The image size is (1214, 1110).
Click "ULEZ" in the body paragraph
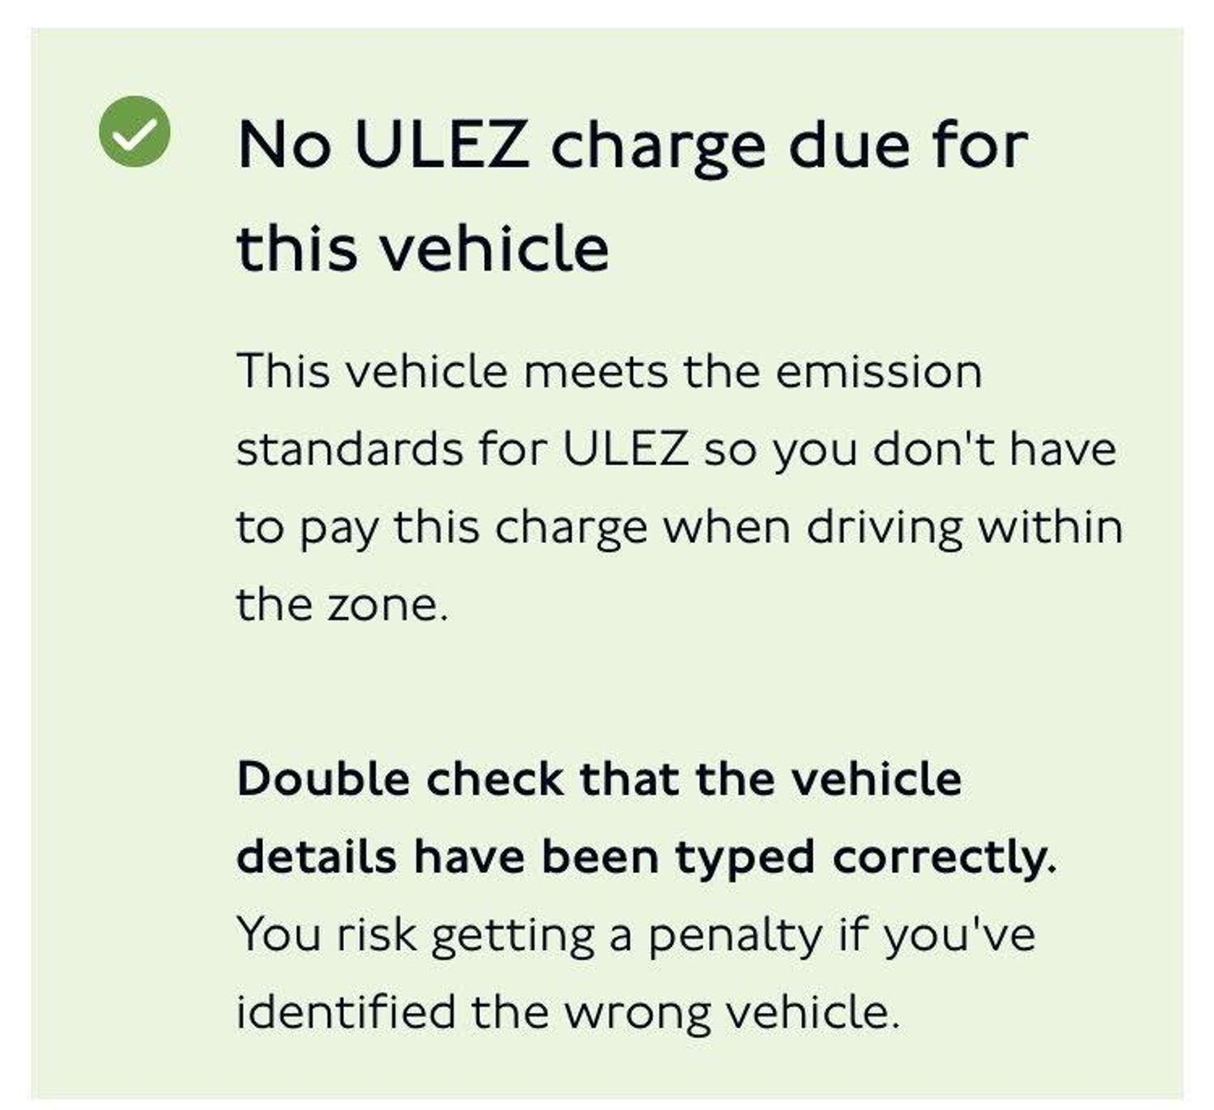point(625,448)
